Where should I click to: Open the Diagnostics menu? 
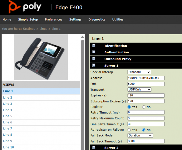tap(97, 19)
